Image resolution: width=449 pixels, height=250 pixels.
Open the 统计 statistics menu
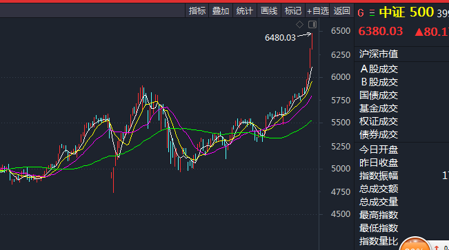[x=245, y=11]
